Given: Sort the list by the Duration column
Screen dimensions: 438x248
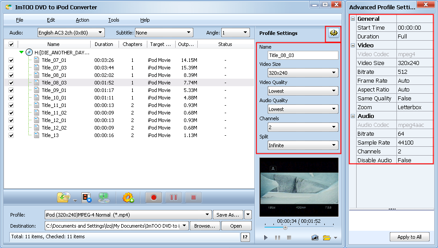Looking at the screenshot, I should pos(104,44).
